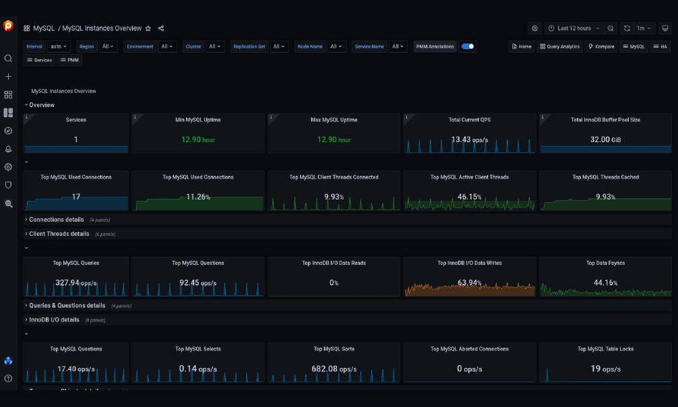Viewport: 678px width, 407px height.
Task: Open the Total Current QPS panel title
Action: [x=470, y=120]
